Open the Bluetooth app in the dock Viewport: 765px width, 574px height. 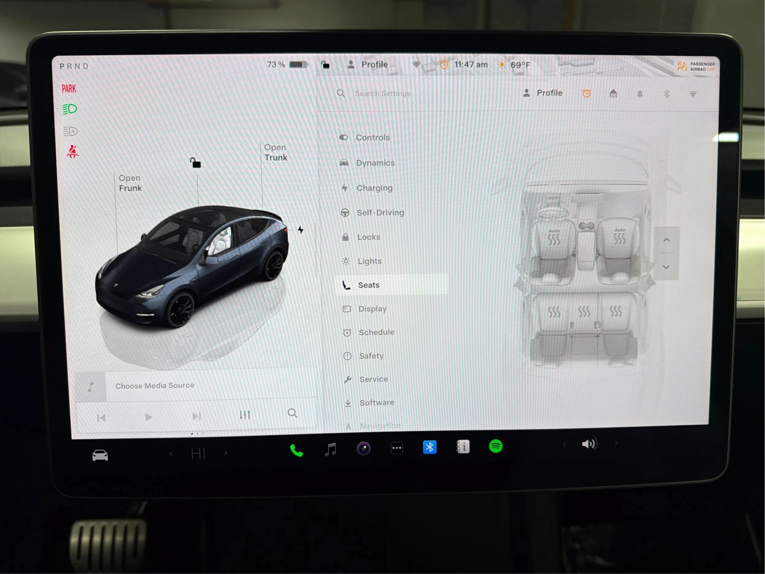click(430, 447)
